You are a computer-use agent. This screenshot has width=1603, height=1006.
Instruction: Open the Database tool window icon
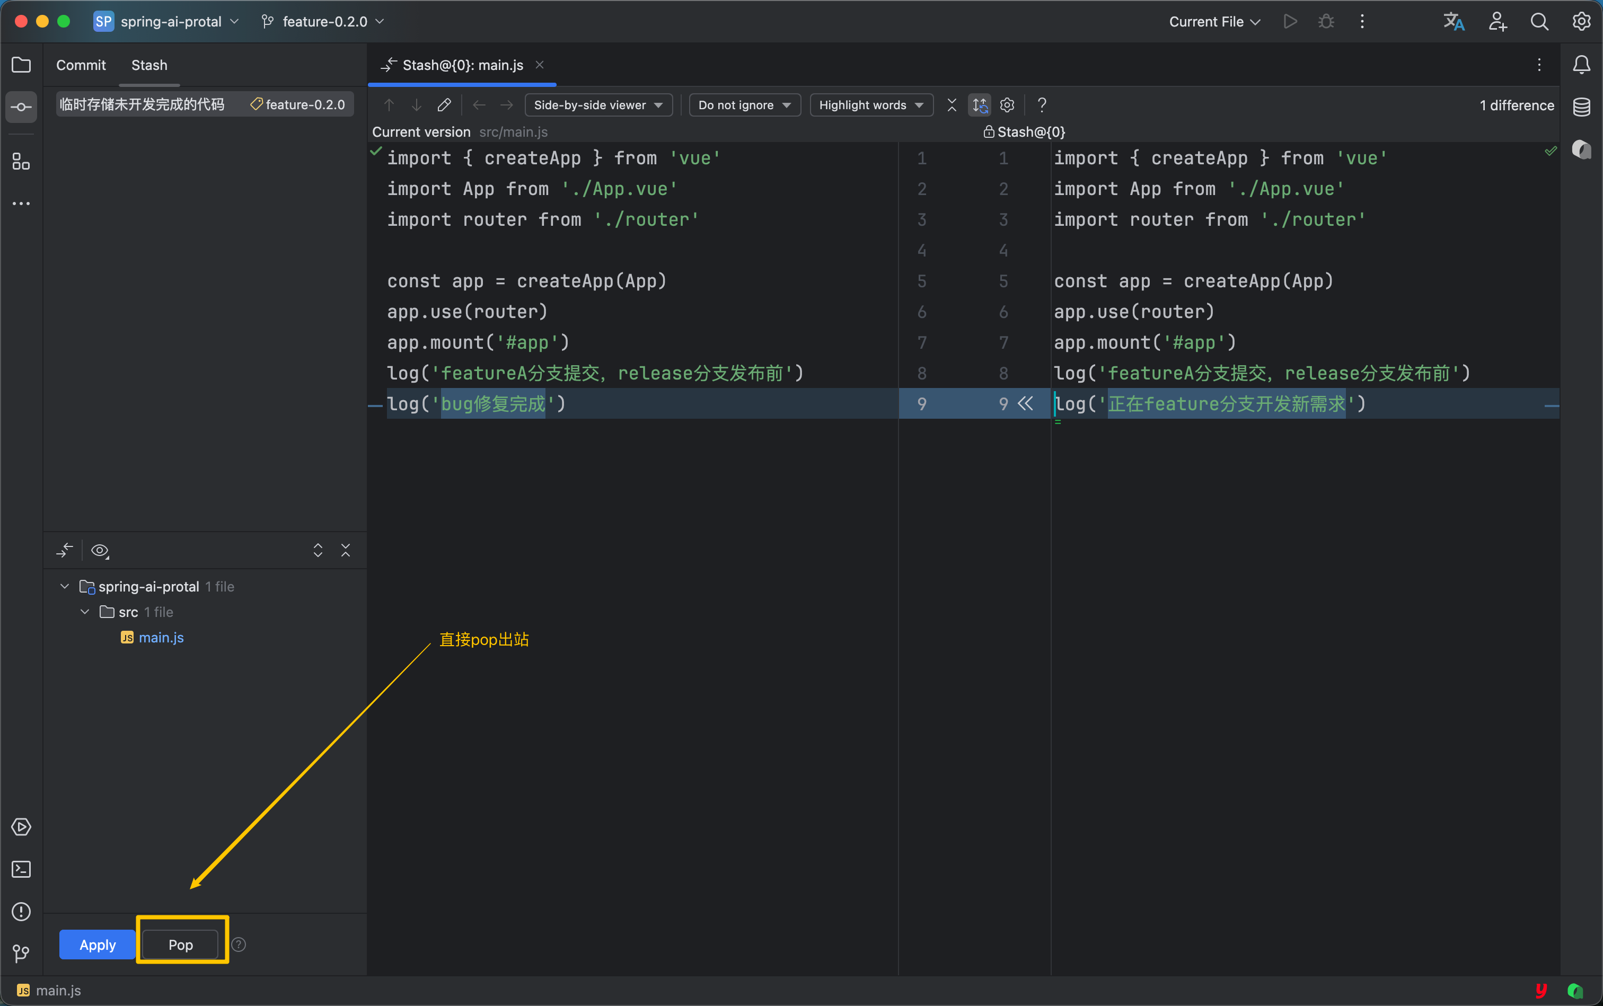pyautogui.click(x=1581, y=107)
